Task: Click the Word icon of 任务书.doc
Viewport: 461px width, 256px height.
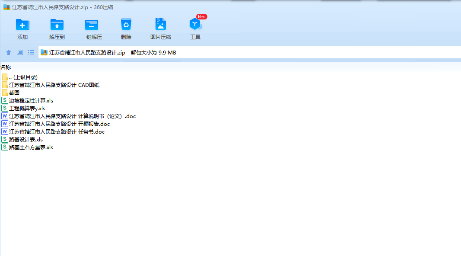Action: pyautogui.click(x=5, y=131)
